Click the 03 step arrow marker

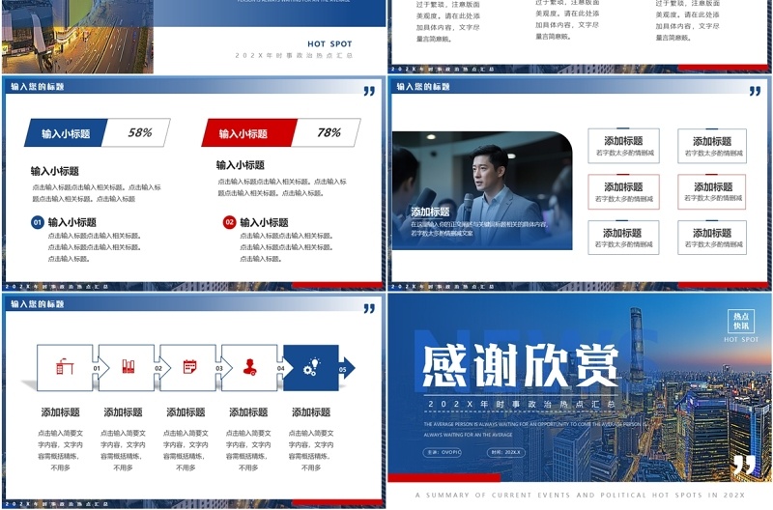click(223, 368)
